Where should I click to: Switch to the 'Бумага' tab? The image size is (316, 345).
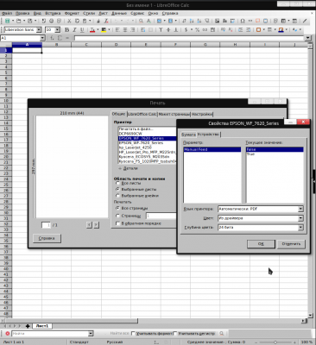pyautogui.click(x=188, y=135)
